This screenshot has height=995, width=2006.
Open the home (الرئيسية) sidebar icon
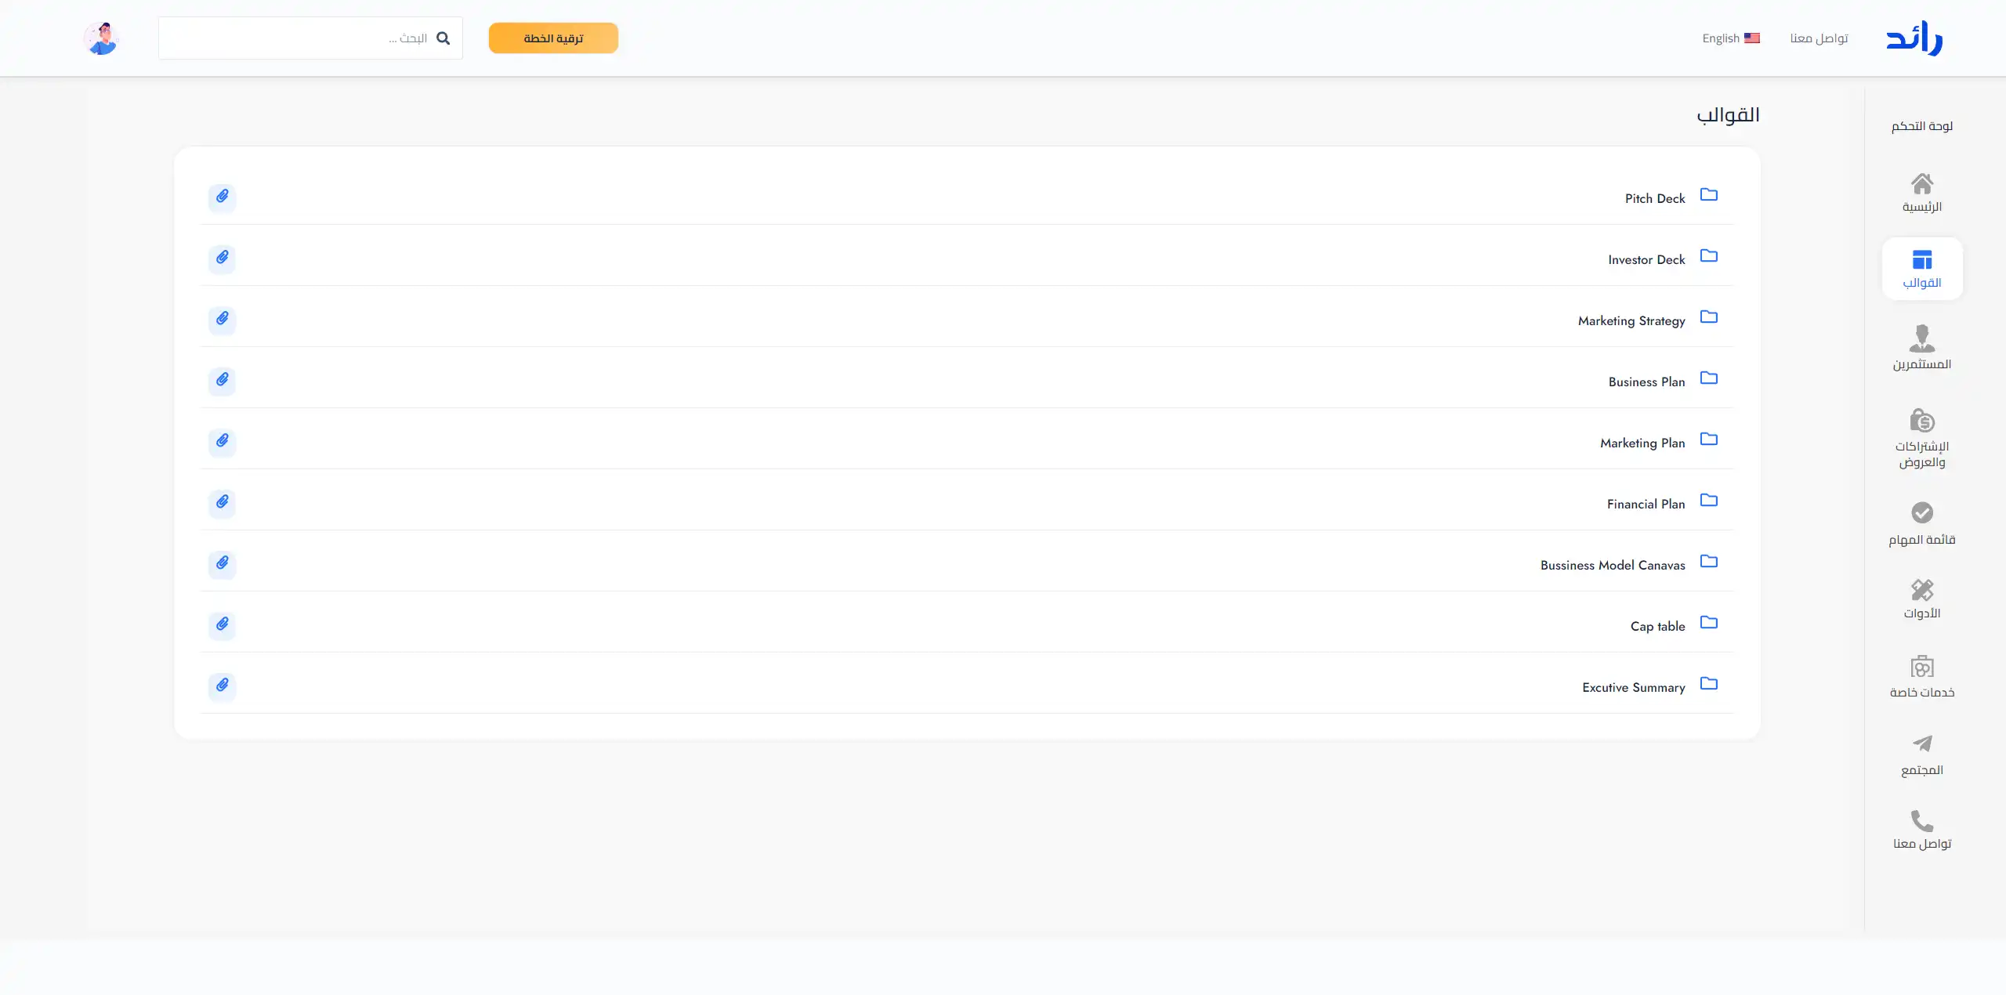tap(1921, 192)
